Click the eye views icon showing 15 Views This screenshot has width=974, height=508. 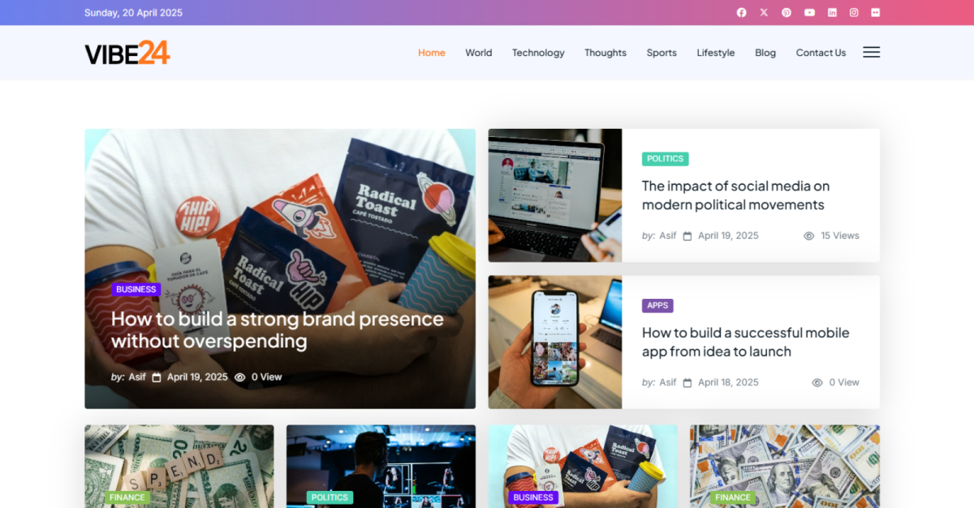click(808, 236)
